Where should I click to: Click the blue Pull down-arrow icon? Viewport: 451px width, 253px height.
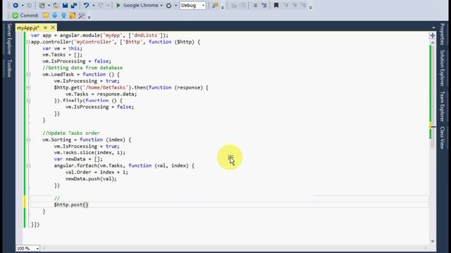(55, 15)
